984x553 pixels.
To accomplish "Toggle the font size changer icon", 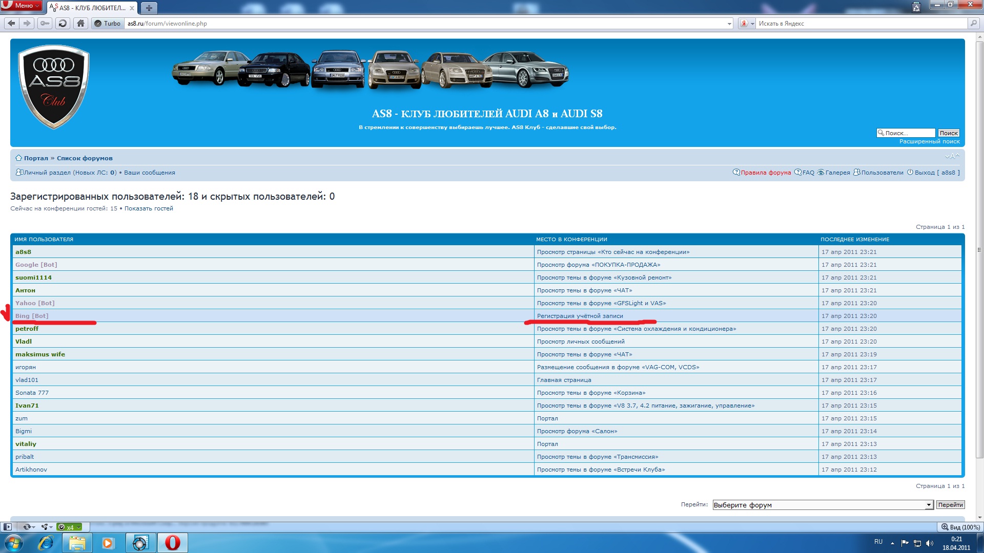I will pyautogui.click(x=952, y=156).
